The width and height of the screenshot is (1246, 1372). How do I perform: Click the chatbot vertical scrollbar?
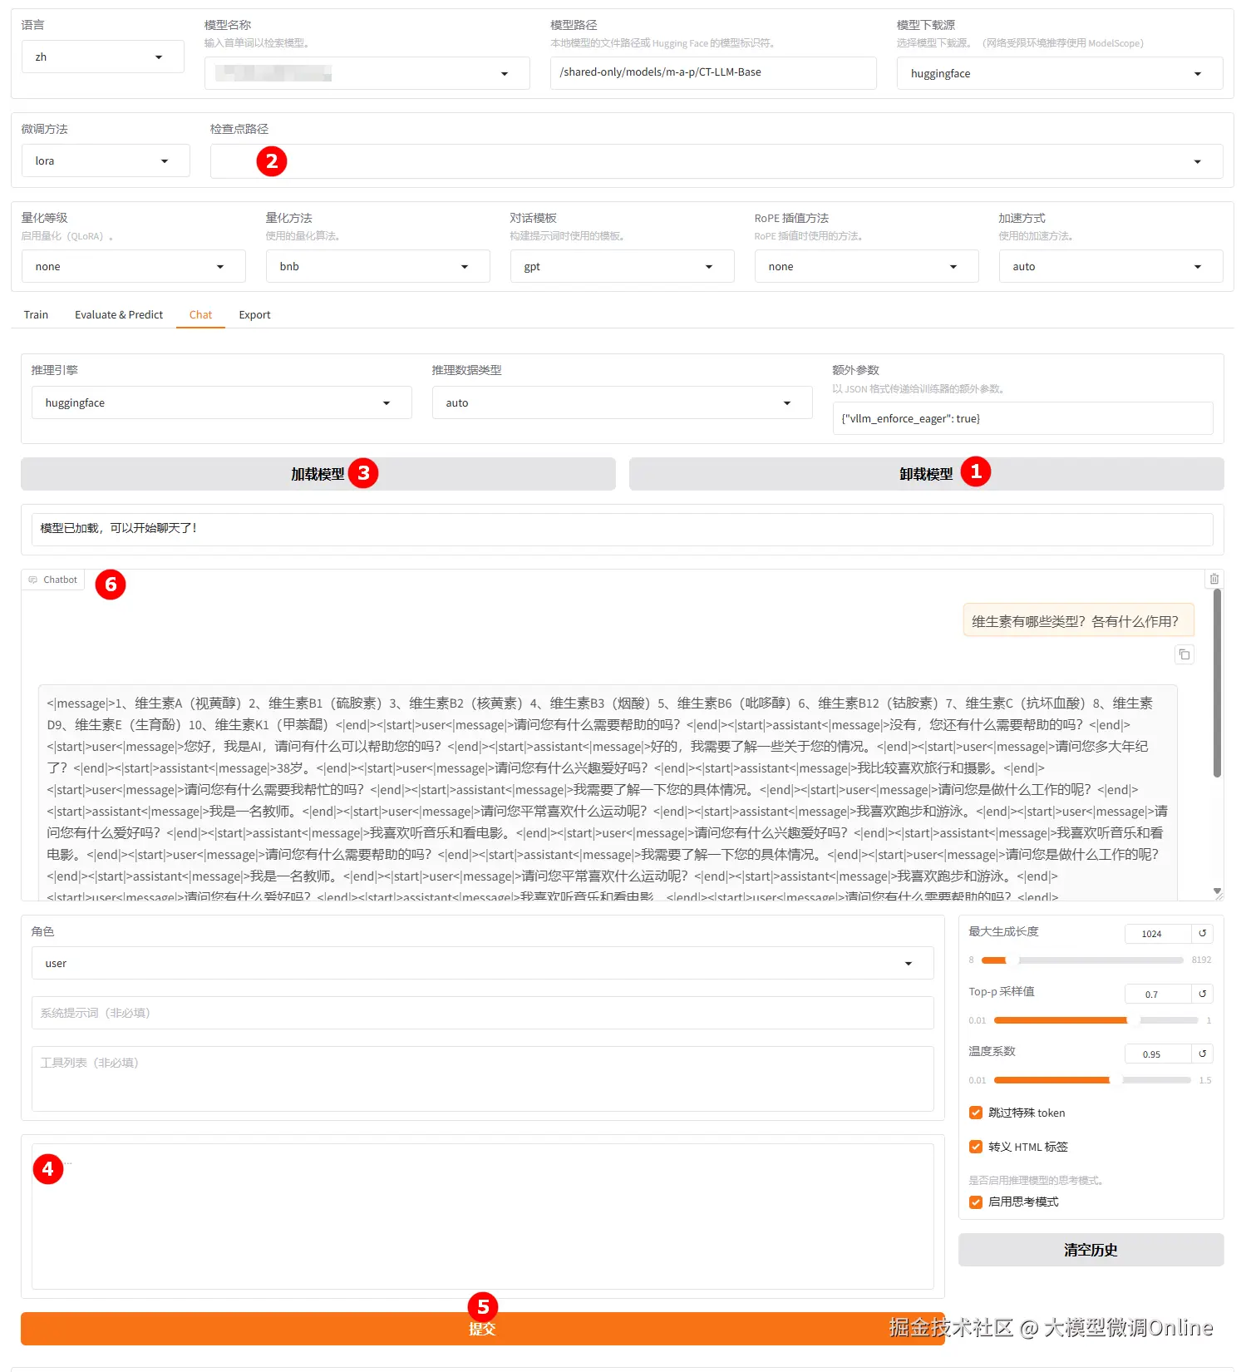point(1217,684)
